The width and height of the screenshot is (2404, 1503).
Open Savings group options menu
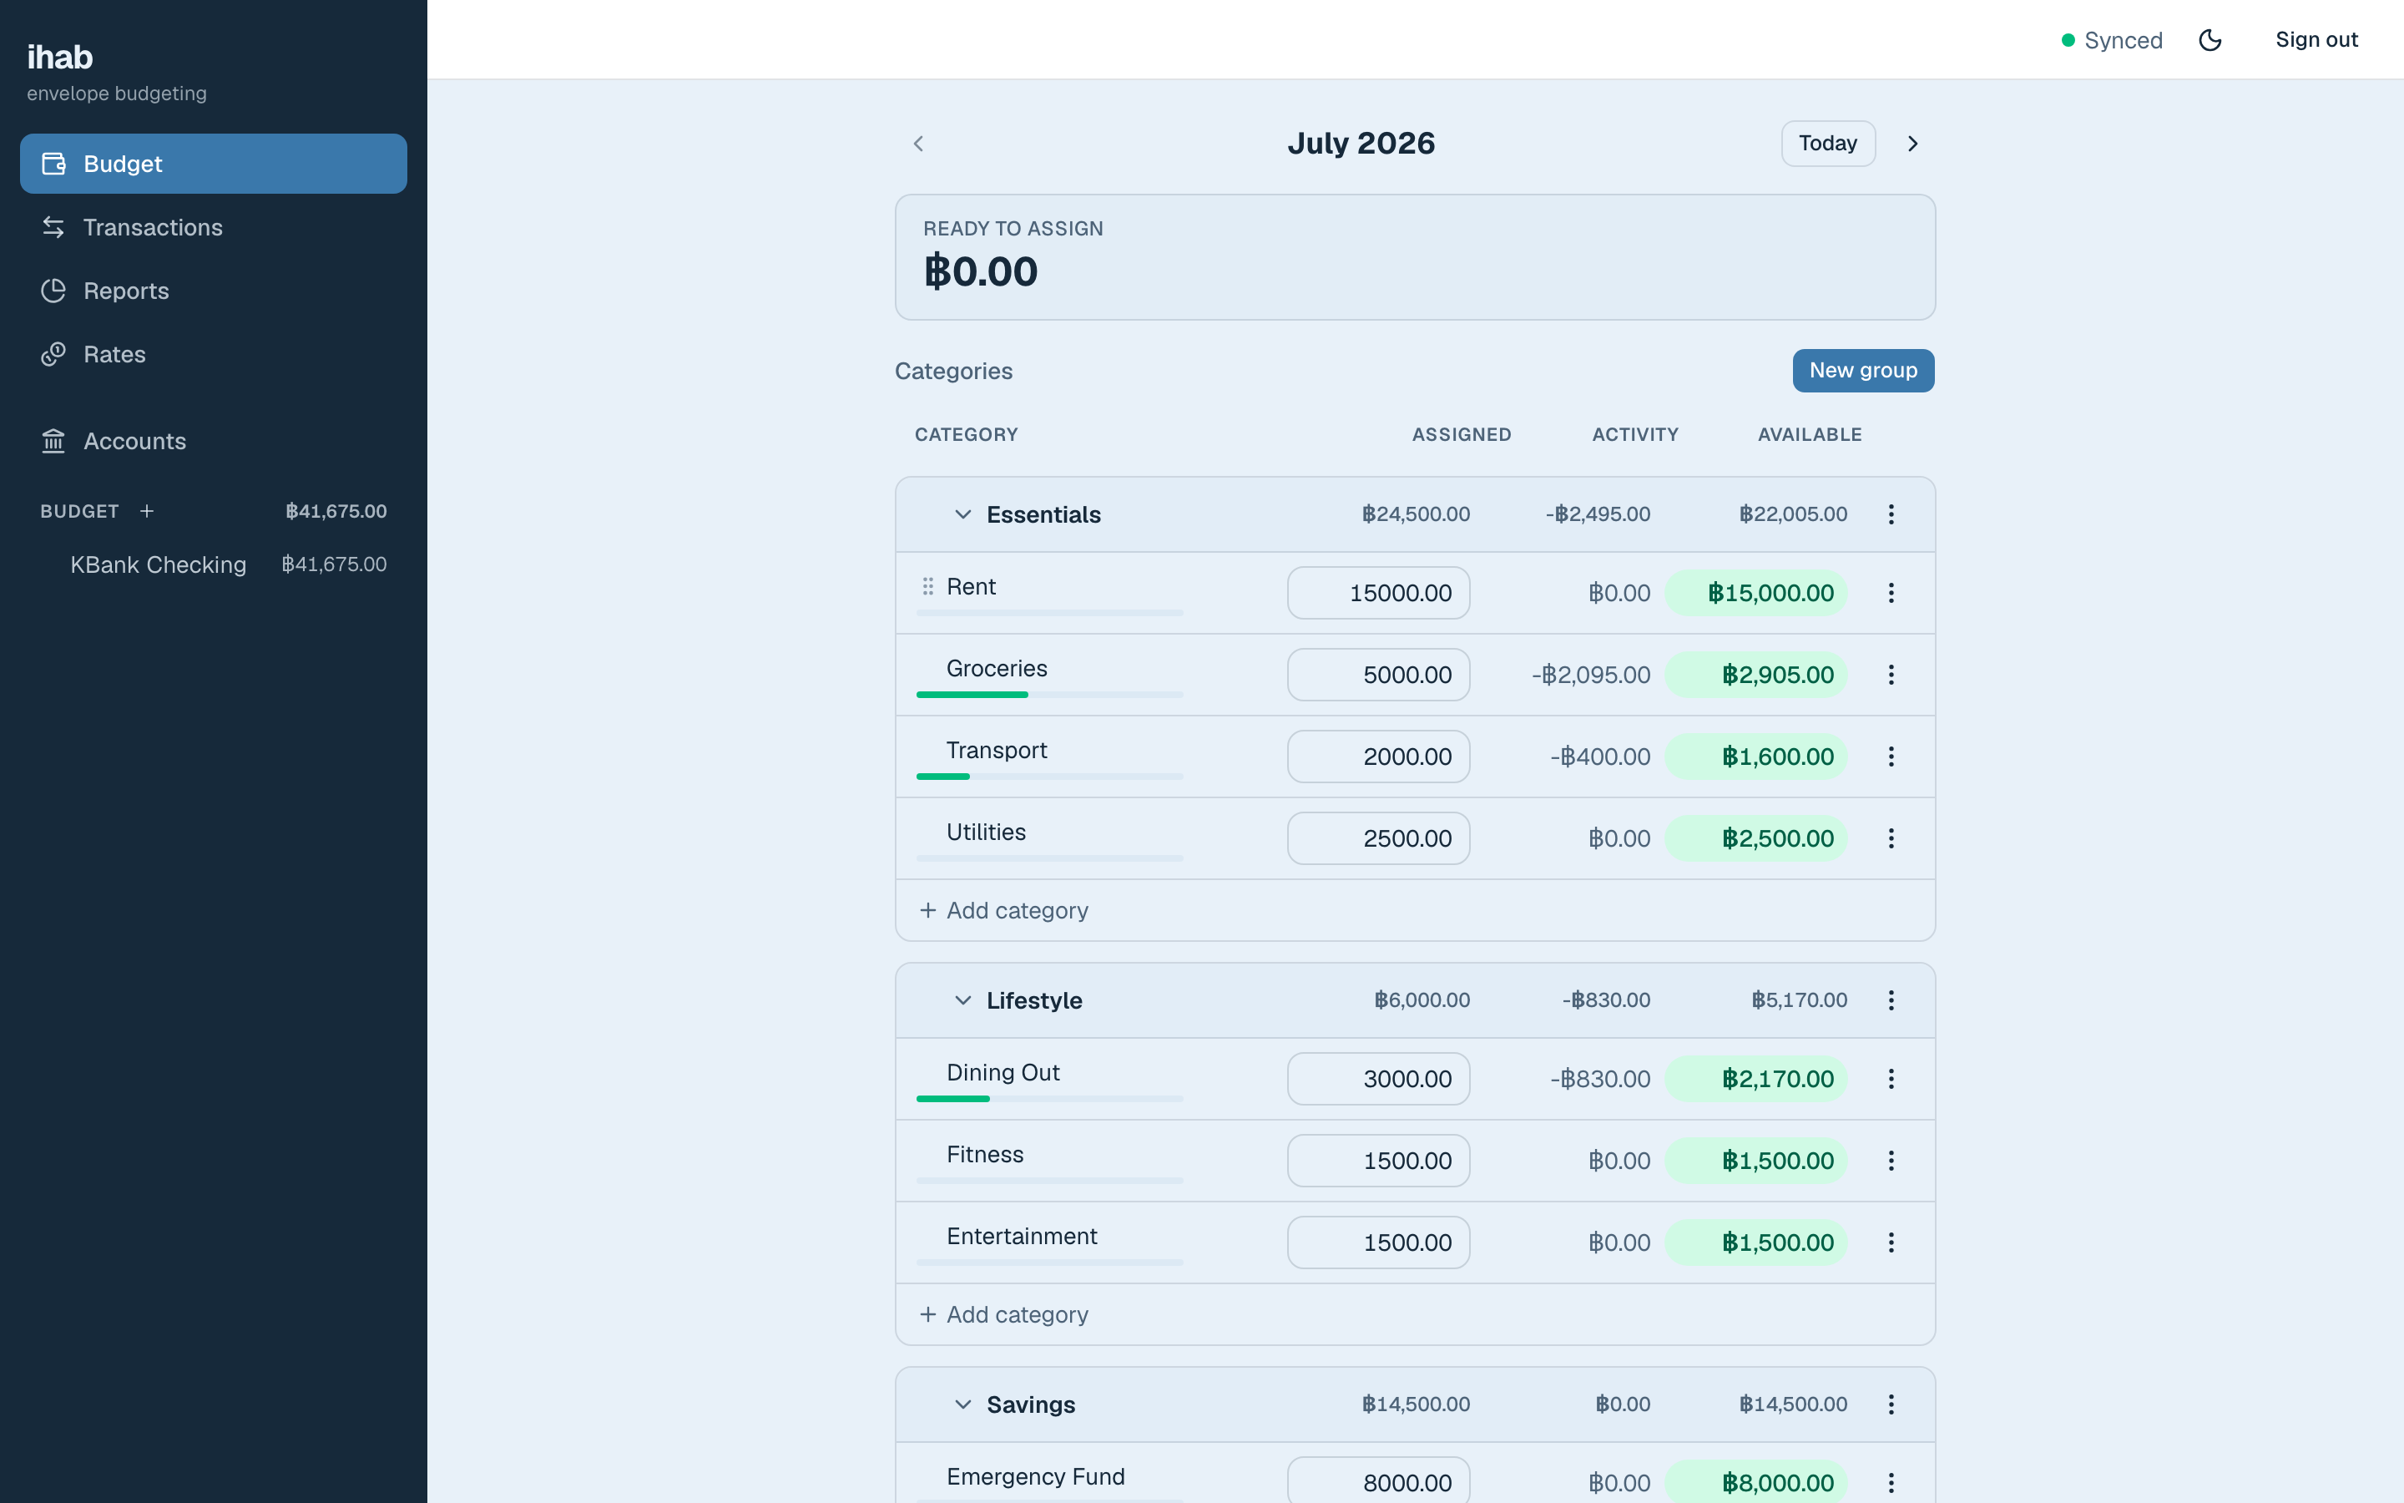pyautogui.click(x=1891, y=1404)
